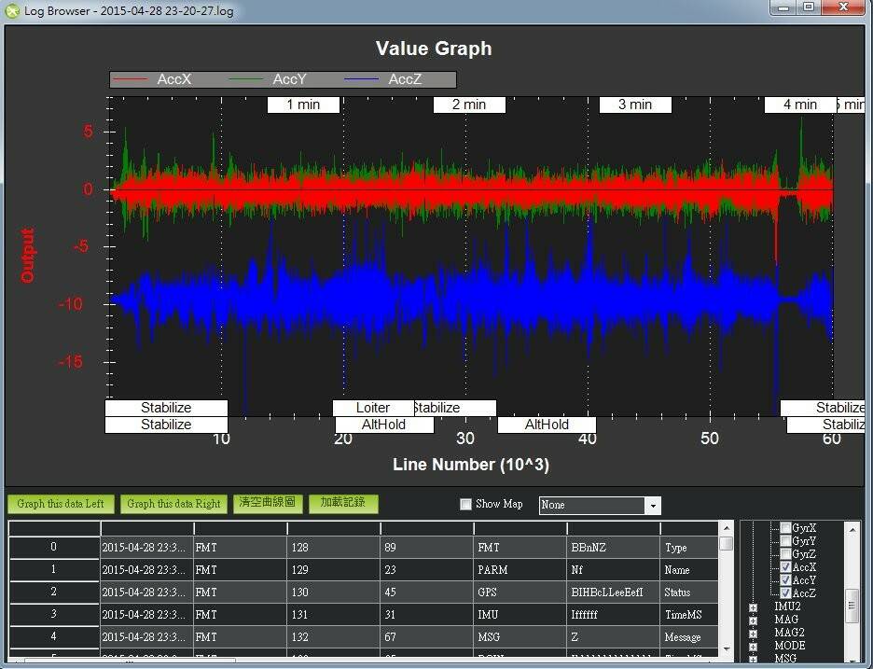Enable the GyrX checkbox in the tree
Viewport: 873px width, 669px height.
click(x=785, y=527)
